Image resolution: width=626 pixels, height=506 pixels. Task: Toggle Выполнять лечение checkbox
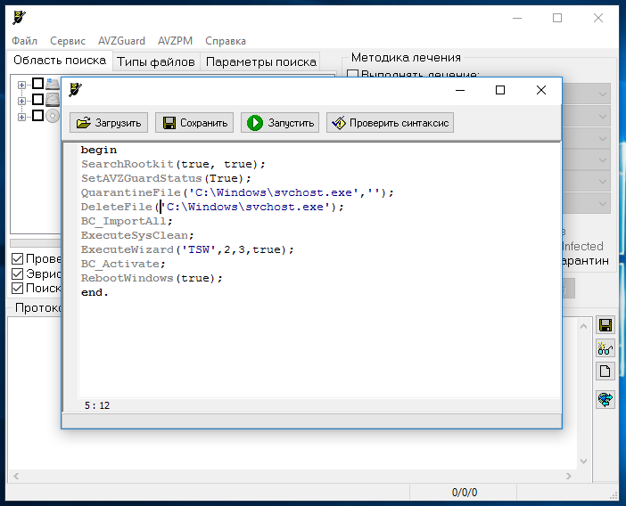[353, 73]
